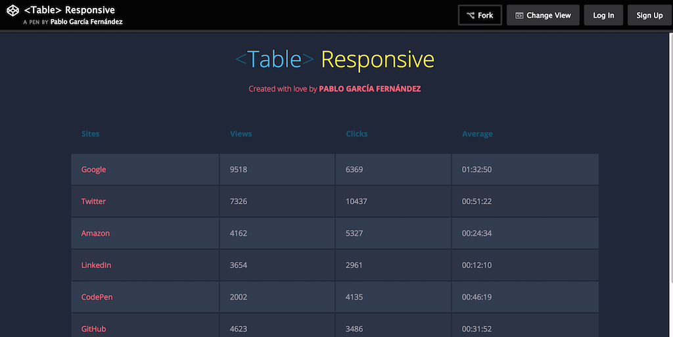
Task: Click the Google views cell 9518
Action: pyautogui.click(x=239, y=169)
